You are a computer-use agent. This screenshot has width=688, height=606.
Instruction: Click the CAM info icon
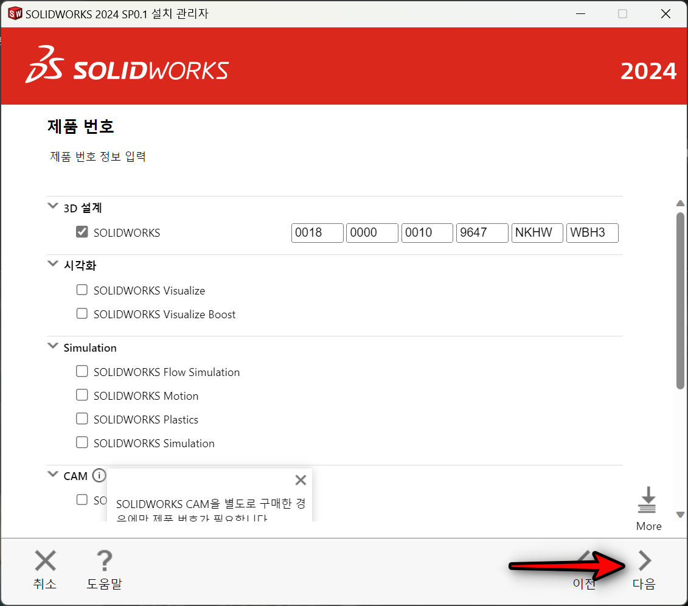pyautogui.click(x=99, y=475)
